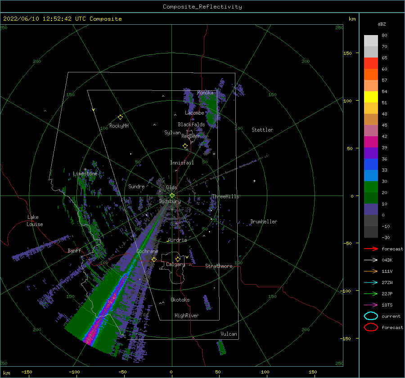Click the current legend label

391,316
